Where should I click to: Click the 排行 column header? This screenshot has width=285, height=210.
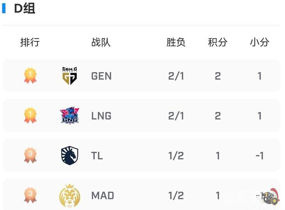(30, 42)
